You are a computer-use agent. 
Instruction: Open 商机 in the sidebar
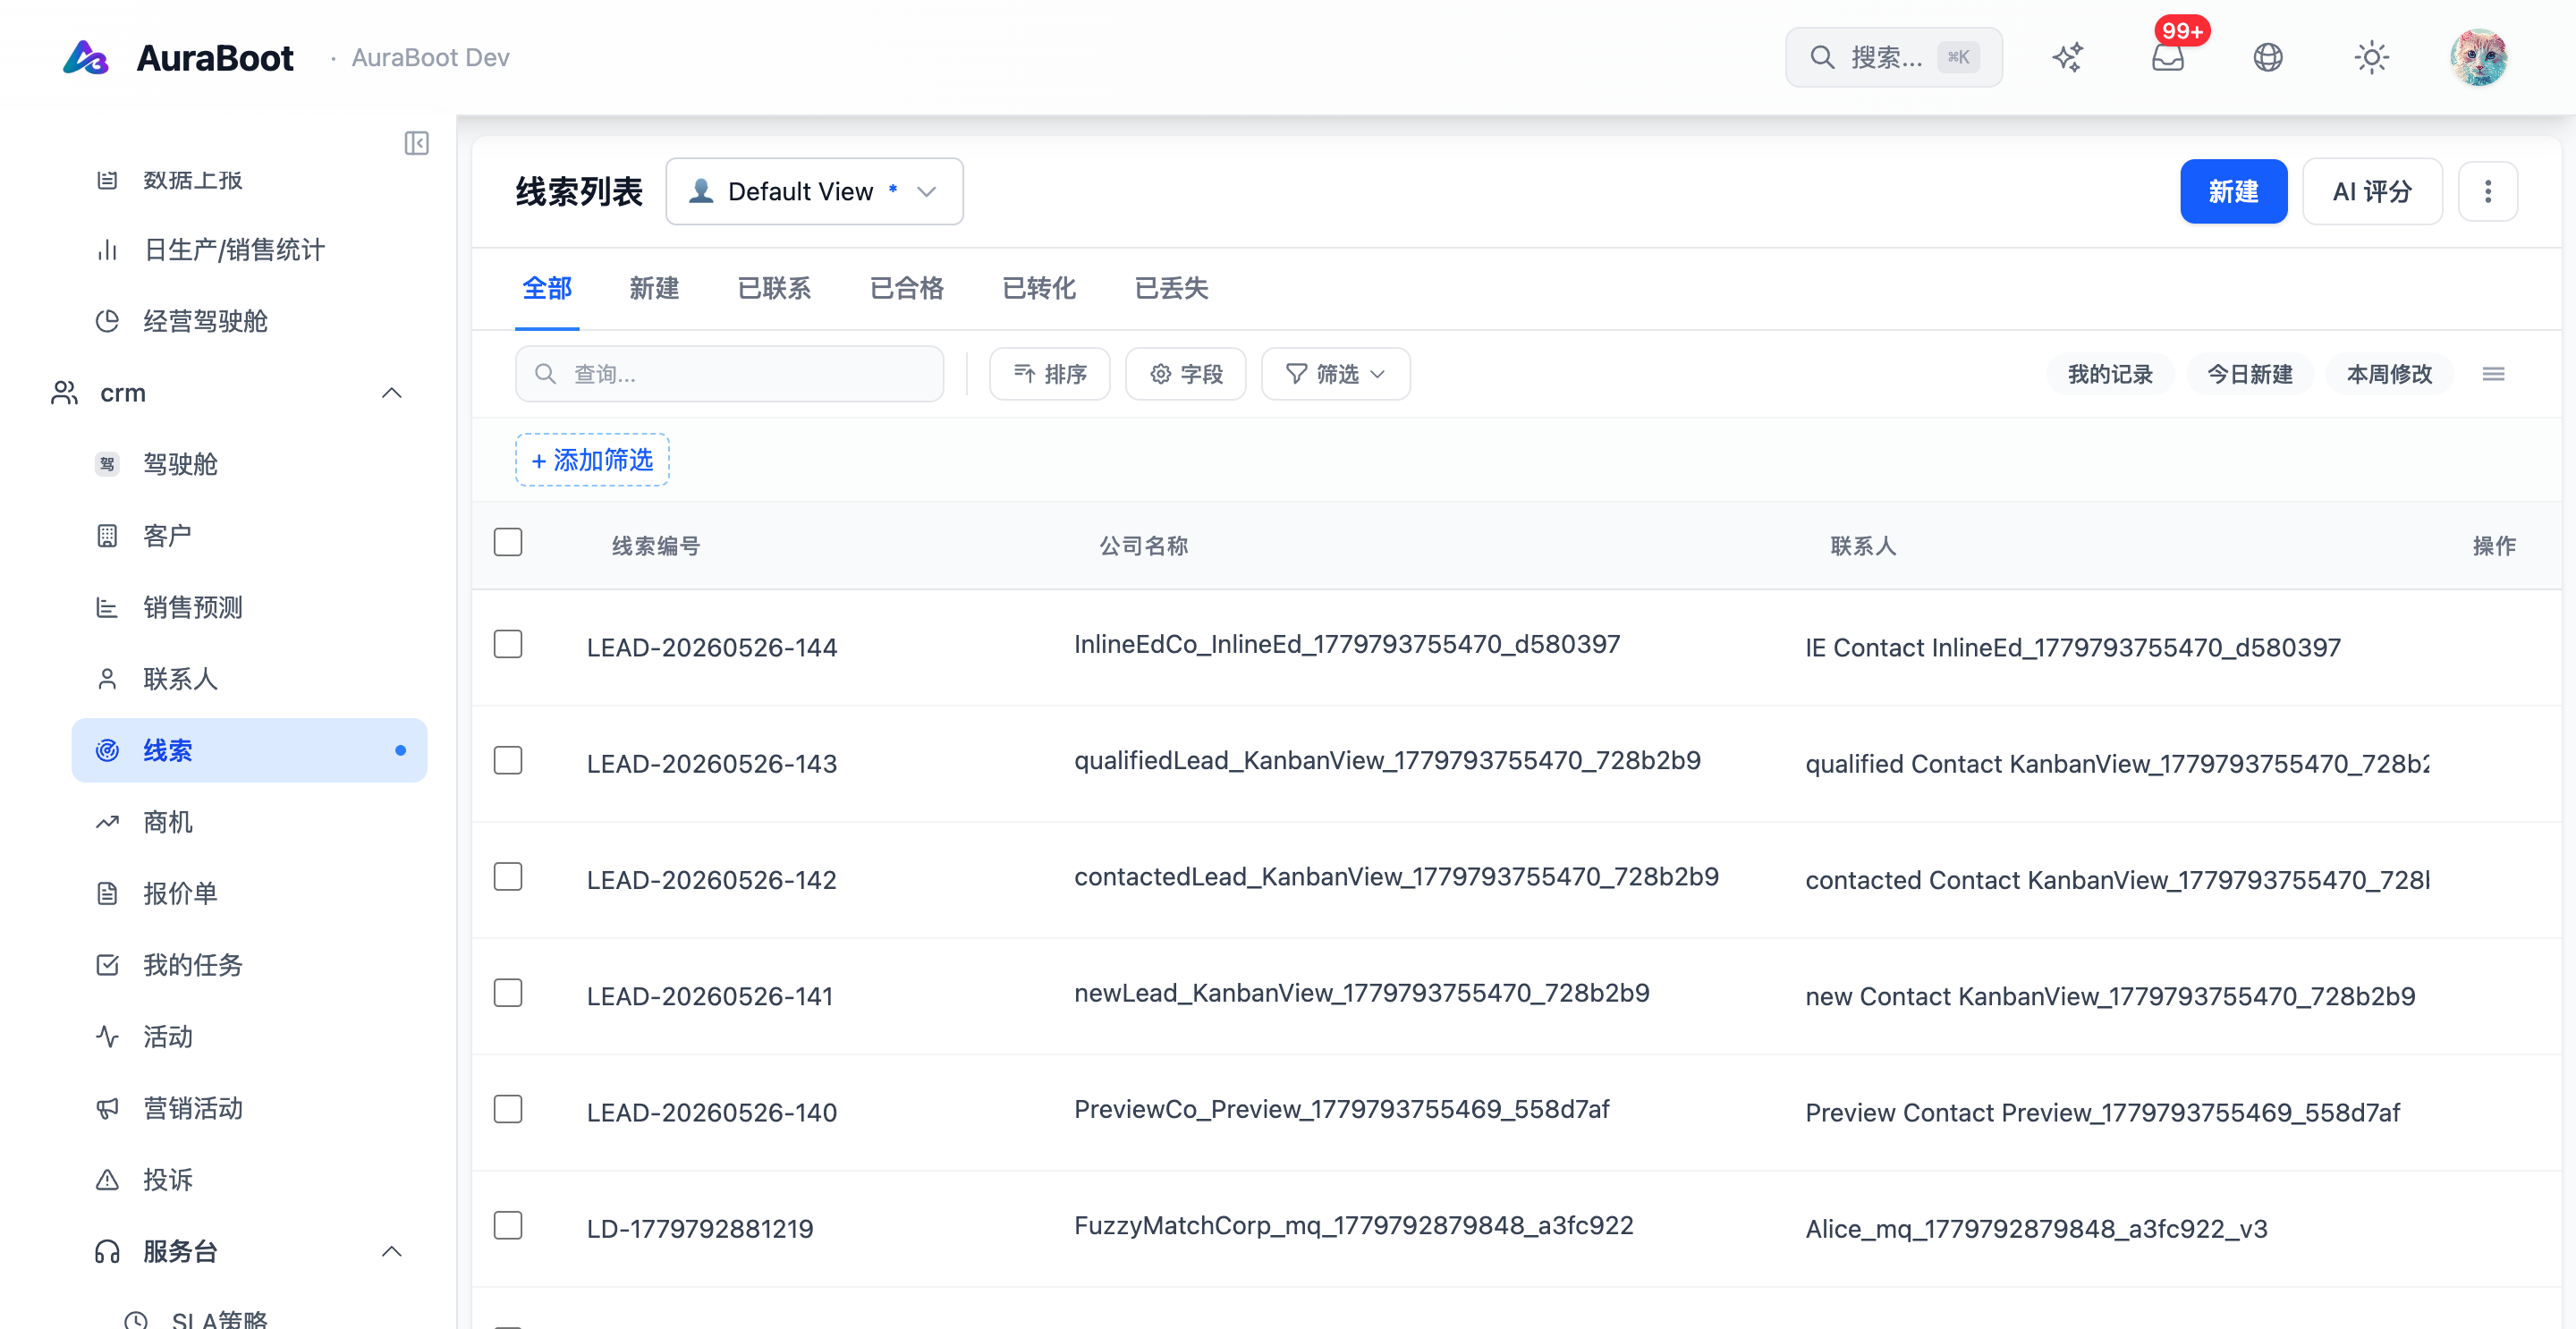[x=249, y=822]
